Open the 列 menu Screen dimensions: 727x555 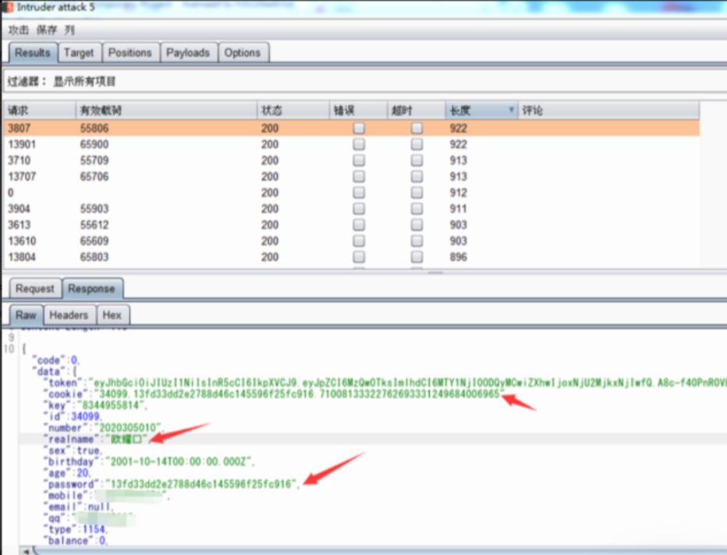tap(69, 30)
